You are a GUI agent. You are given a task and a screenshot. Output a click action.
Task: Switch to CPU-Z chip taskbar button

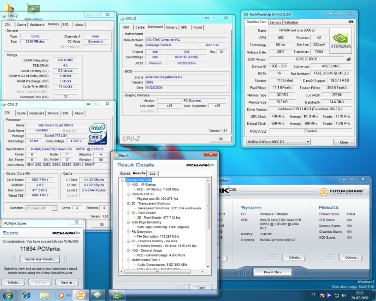pyautogui.click(x=98, y=295)
